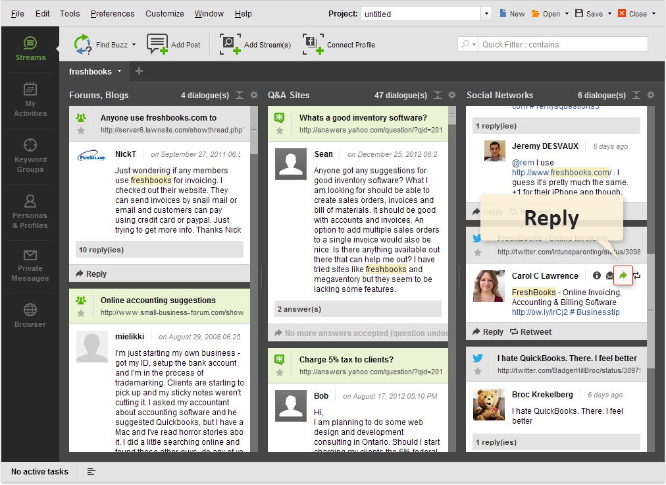
Task: Add a new stream tab with the plus
Action: [x=139, y=71]
